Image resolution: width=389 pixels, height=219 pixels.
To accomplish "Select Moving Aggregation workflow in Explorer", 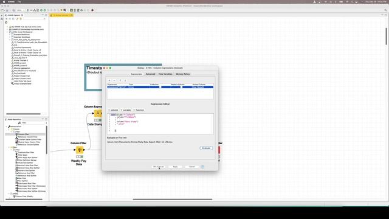I will tap(22, 68).
